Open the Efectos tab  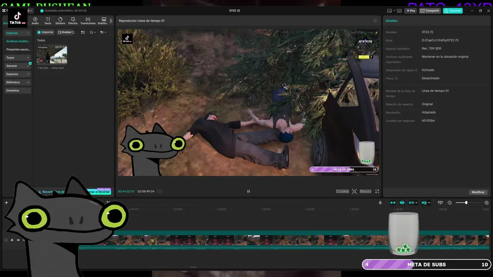click(x=73, y=21)
